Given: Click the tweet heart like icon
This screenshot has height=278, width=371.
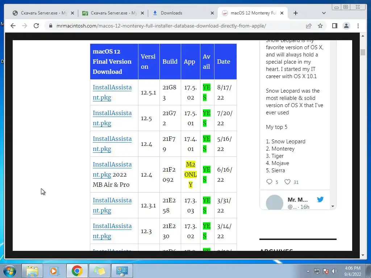Looking at the screenshot, I should pyautogui.click(x=287, y=182).
